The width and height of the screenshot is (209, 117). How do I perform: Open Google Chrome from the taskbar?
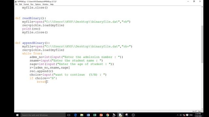[x=107, y=115]
